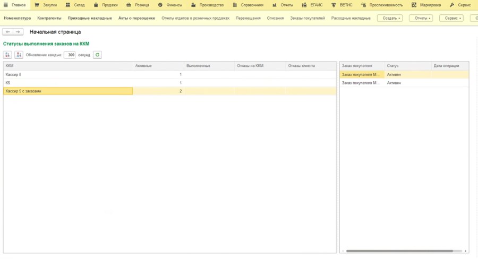The height and width of the screenshot is (259, 478).
Task: Open the Прослеживаемость section
Action: pos(382,5)
